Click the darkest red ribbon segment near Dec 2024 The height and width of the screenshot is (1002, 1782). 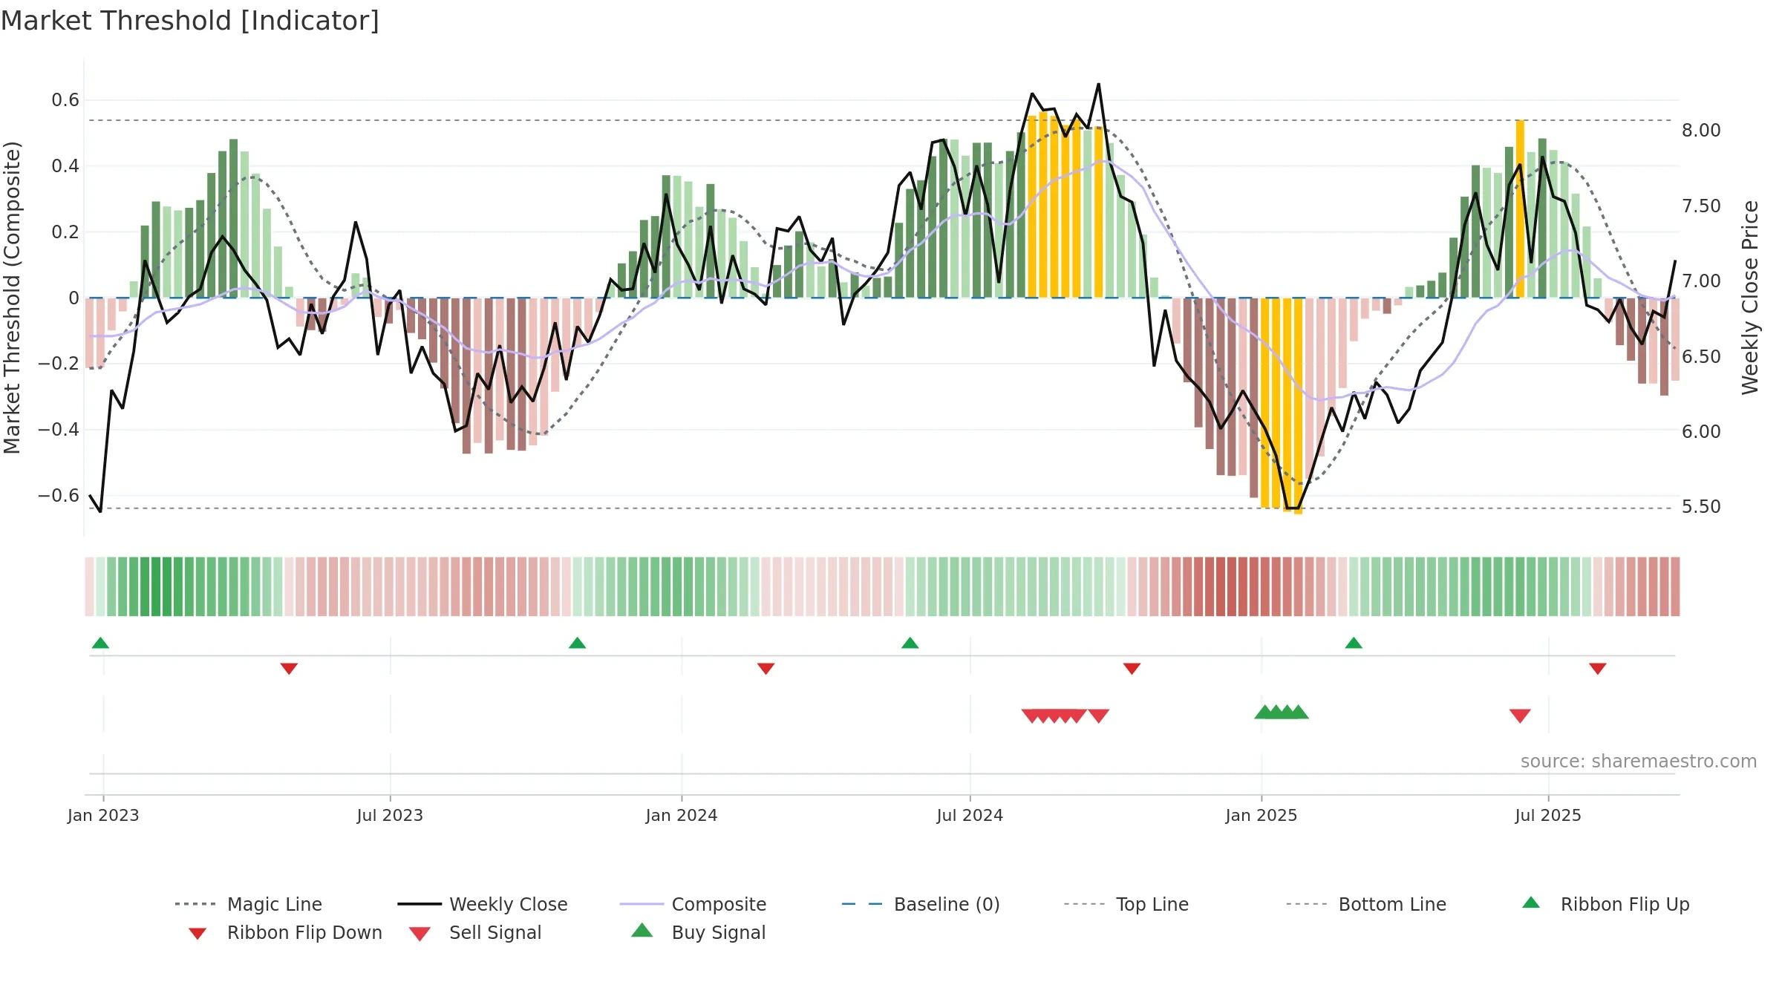[x=1232, y=586]
